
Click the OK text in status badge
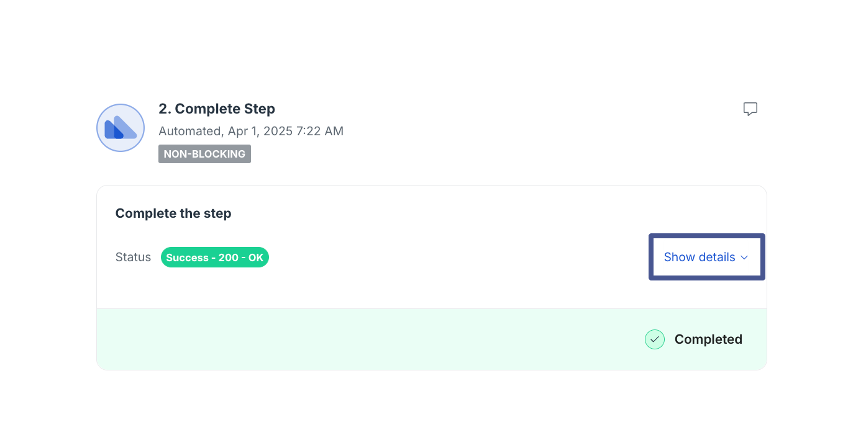point(256,258)
